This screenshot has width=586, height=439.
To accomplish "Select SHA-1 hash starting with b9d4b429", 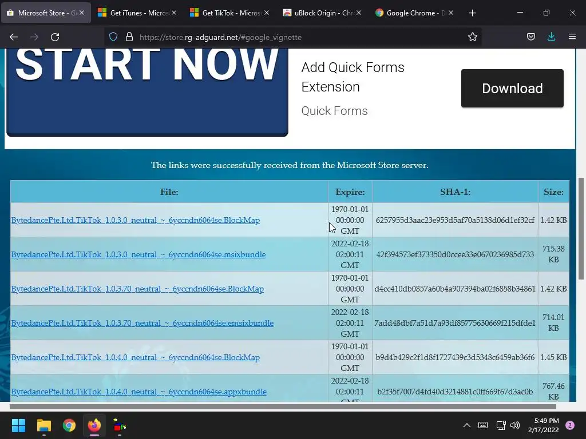I will pyautogui.click(x=455, y=358).
